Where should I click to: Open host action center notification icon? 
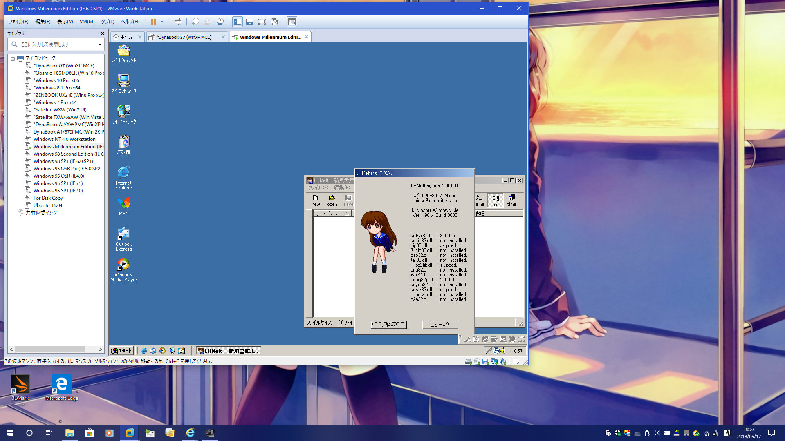click(772, 433)
